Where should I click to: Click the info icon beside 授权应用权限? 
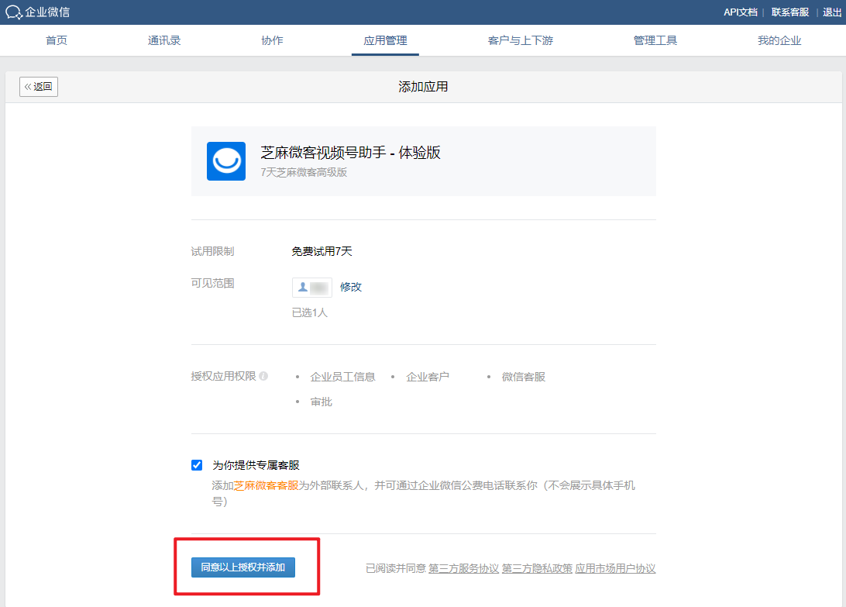(x=263, y=376)
